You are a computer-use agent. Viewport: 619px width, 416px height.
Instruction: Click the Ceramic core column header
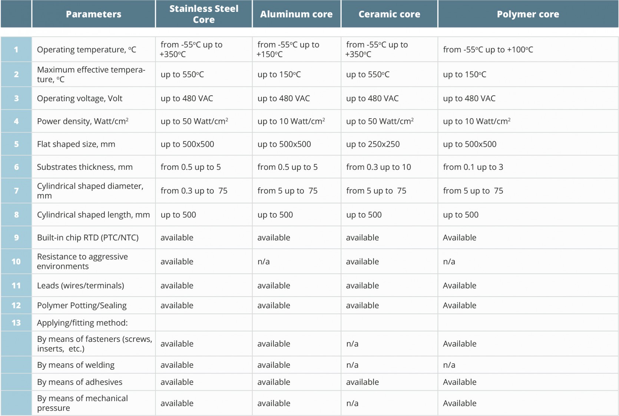[389, 14]
